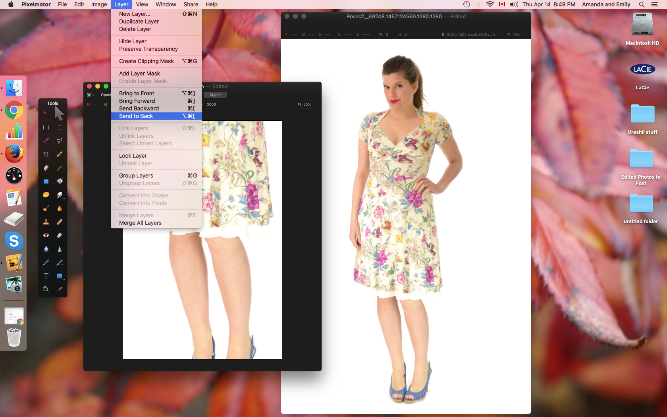
Task: Select the Paint Bucket tool
Action: click(x=60, y=181)
